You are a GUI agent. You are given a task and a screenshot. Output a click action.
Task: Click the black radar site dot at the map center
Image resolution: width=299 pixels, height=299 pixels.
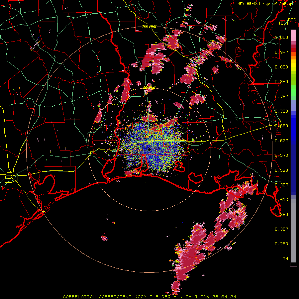pos(149,149)
